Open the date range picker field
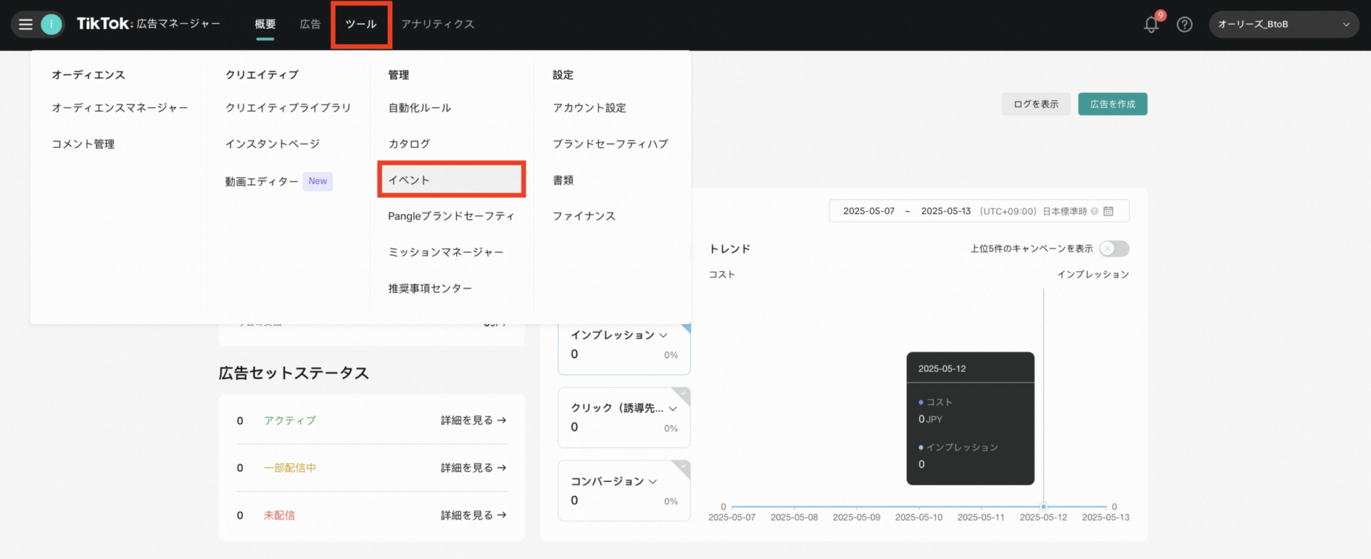Screen dimensions: 1371x559 pos(979,211)
